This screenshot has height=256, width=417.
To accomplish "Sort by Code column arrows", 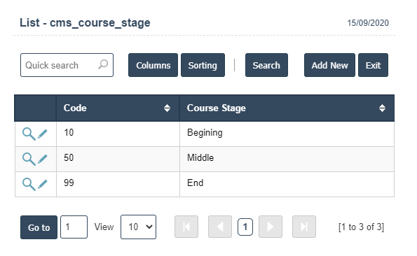I will (x=167, y=108).
